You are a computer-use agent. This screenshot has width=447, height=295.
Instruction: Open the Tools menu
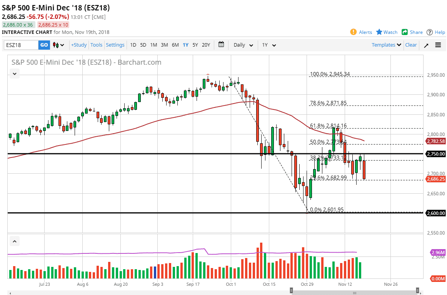click(x=96, y=45)
